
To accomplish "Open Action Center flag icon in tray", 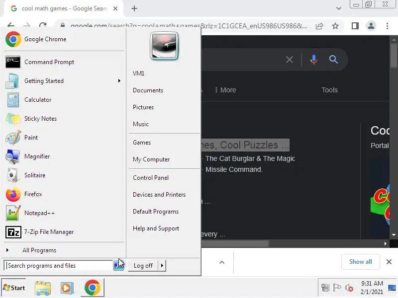I will (337, 288).
